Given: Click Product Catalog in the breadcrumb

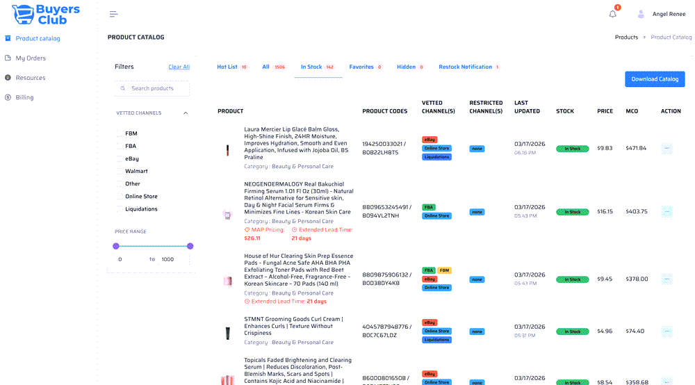Looking at the screenshot, I should point(671,38).
